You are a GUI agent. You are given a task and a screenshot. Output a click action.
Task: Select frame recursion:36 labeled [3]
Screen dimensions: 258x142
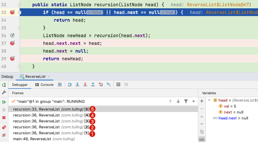point(103,121)
